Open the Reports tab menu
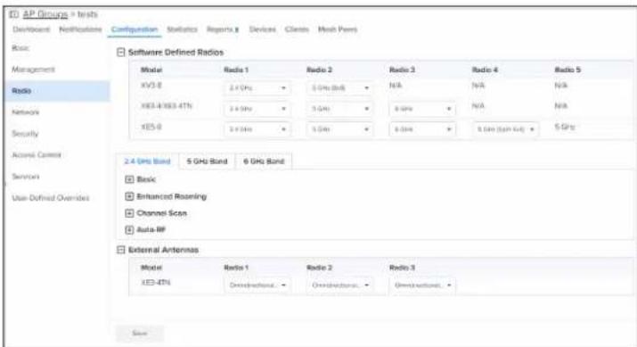This screenshot has width=637, height=347. (223, 29)
